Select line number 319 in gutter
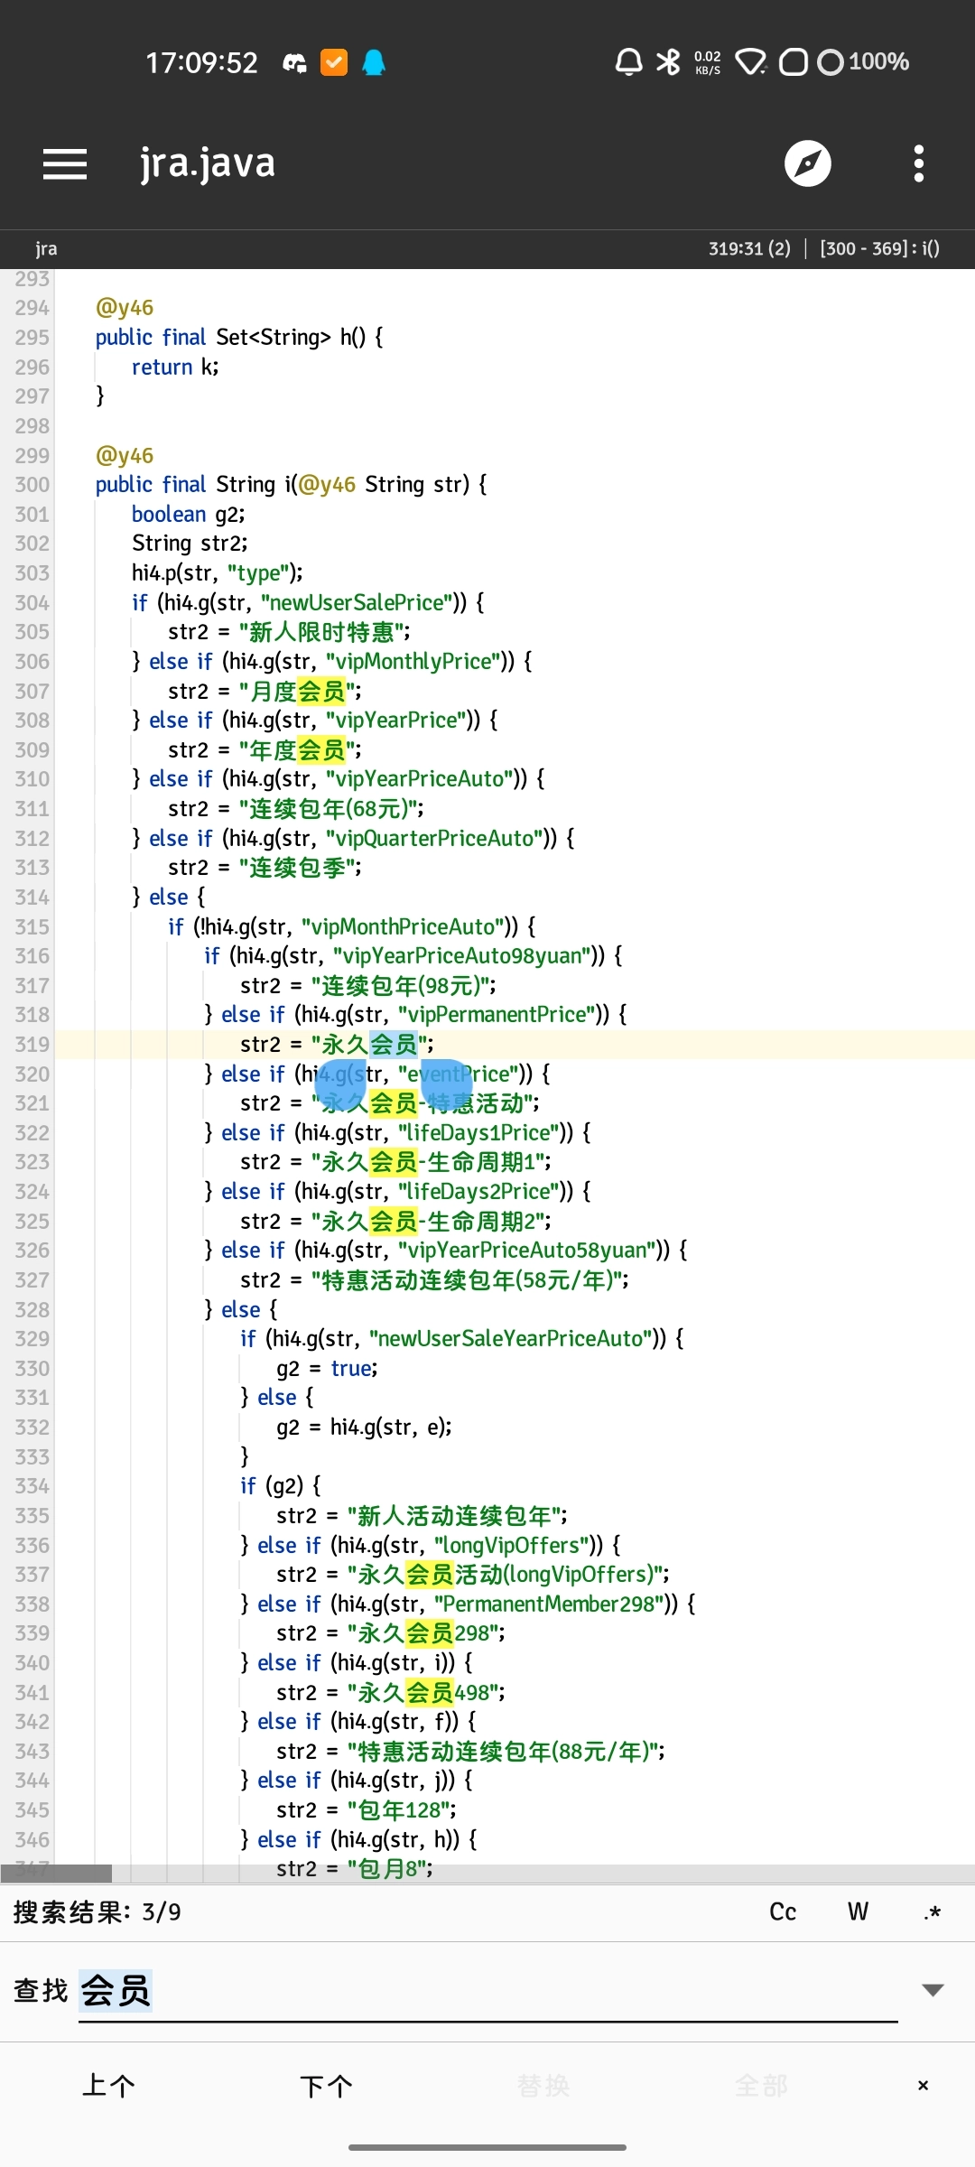The width and height of the screenshot is (975, 2167). pyautogui.click(x=32, y=1045)
